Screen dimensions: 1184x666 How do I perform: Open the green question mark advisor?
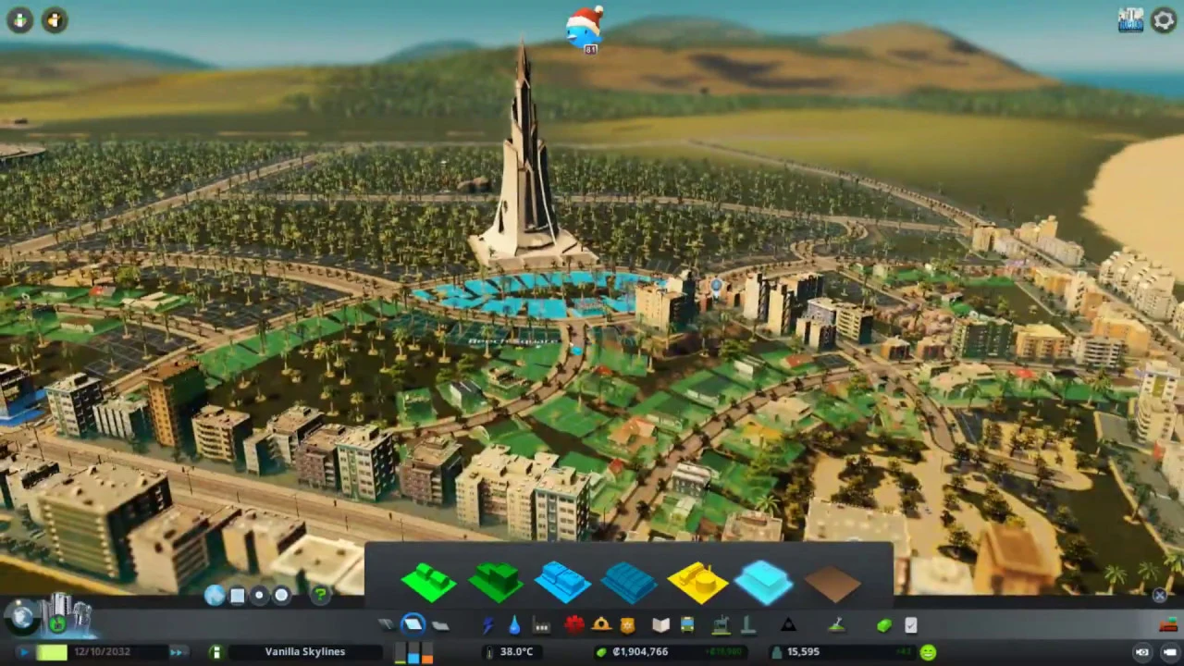(x=320, y=595)
